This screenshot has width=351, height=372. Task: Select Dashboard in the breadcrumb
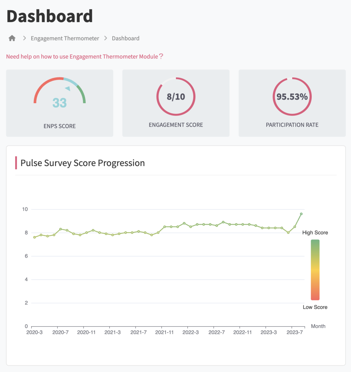point(125,38)
